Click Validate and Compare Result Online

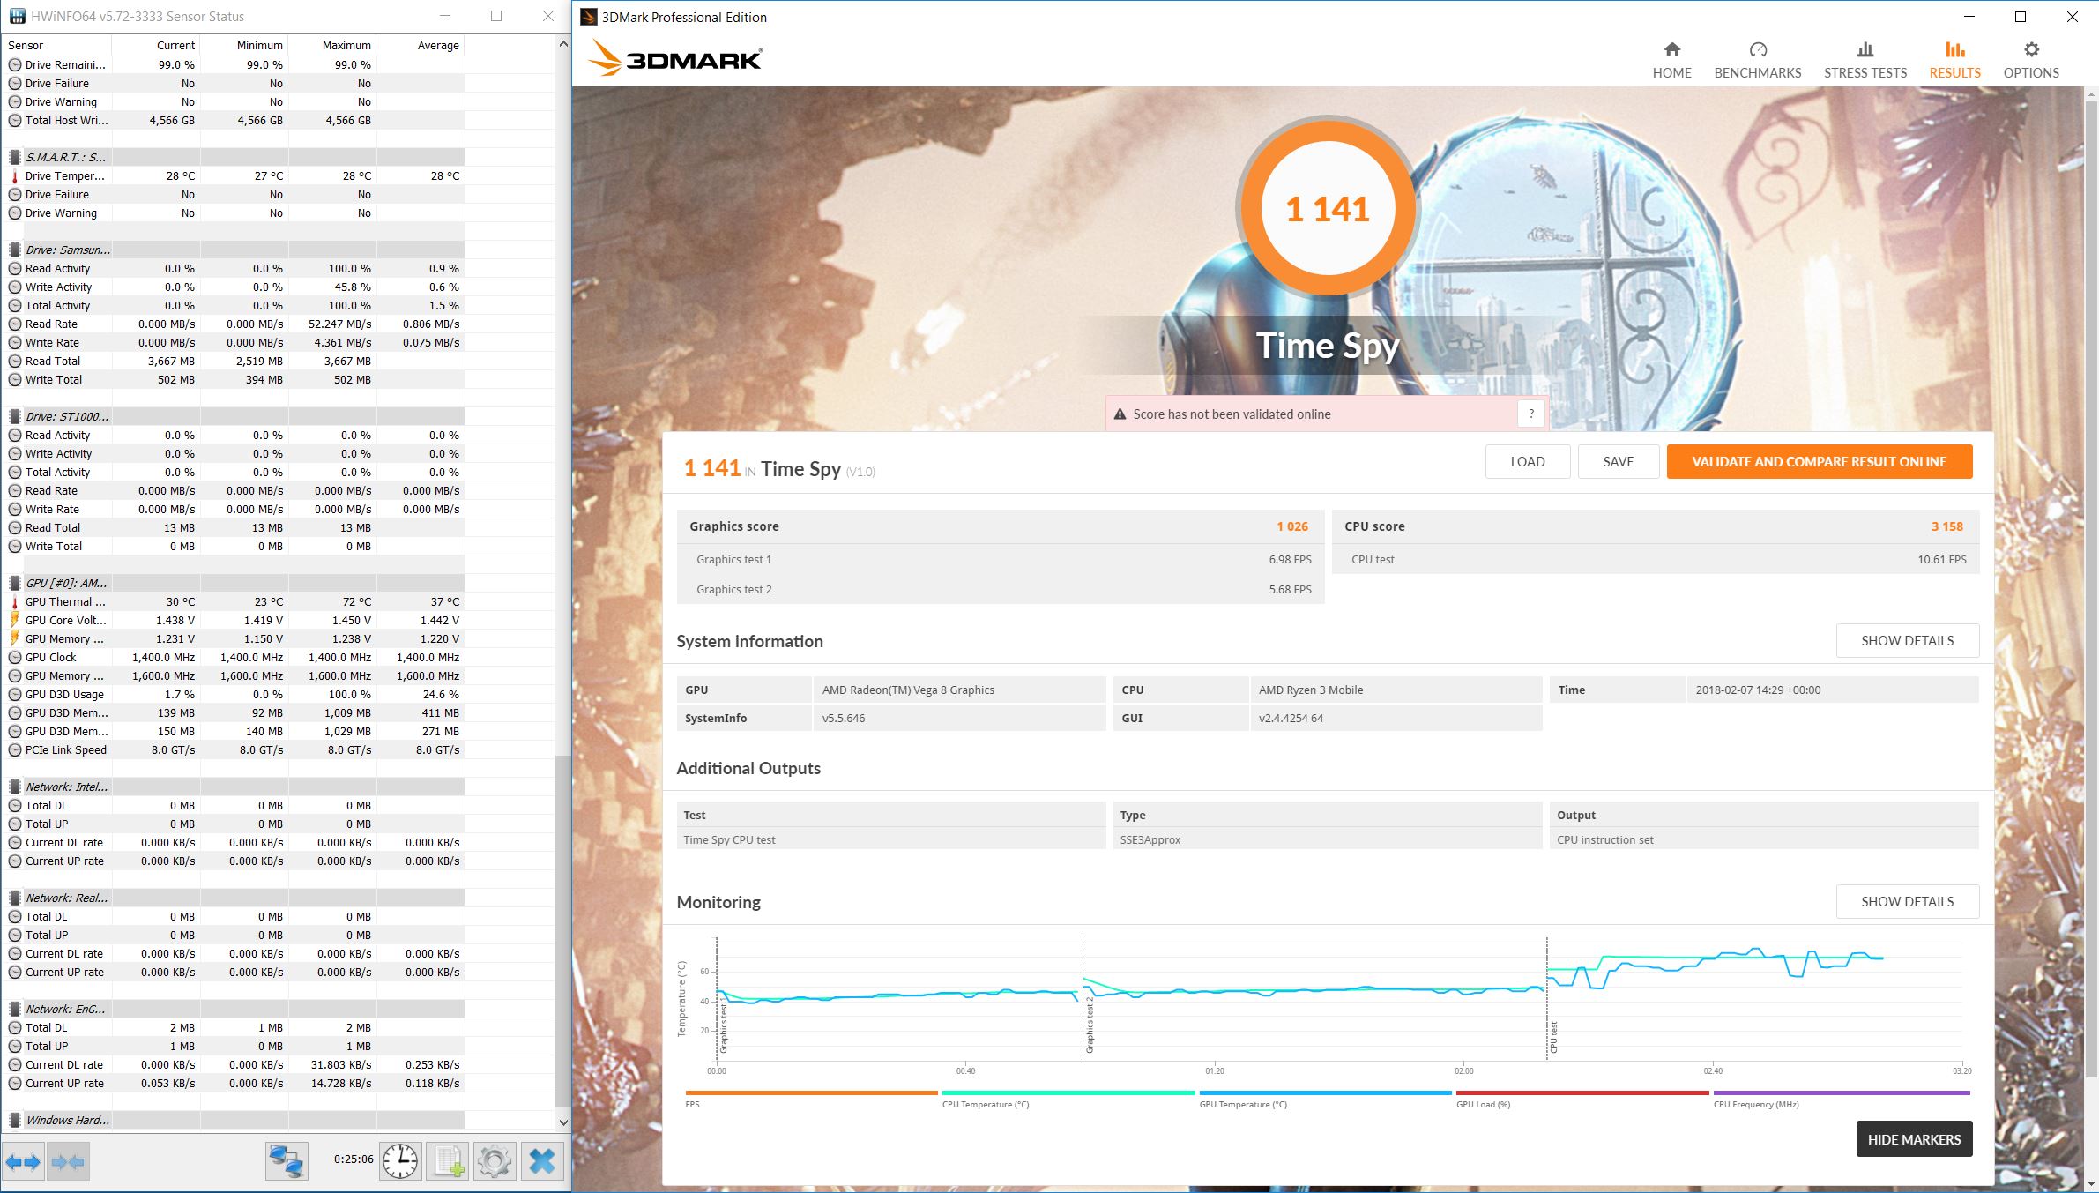[x=1819, y=462]
